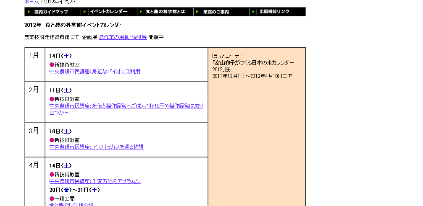Click green arrow icon beside 館内ガイドマップ
The image size is (423, 206).
pos(29,12)
